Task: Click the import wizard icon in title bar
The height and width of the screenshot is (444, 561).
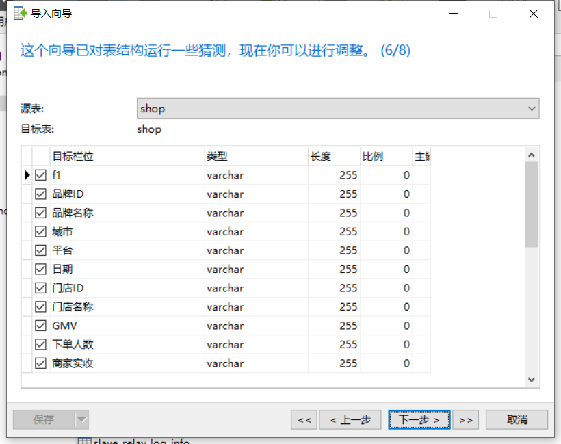Action: coord(19,12)
